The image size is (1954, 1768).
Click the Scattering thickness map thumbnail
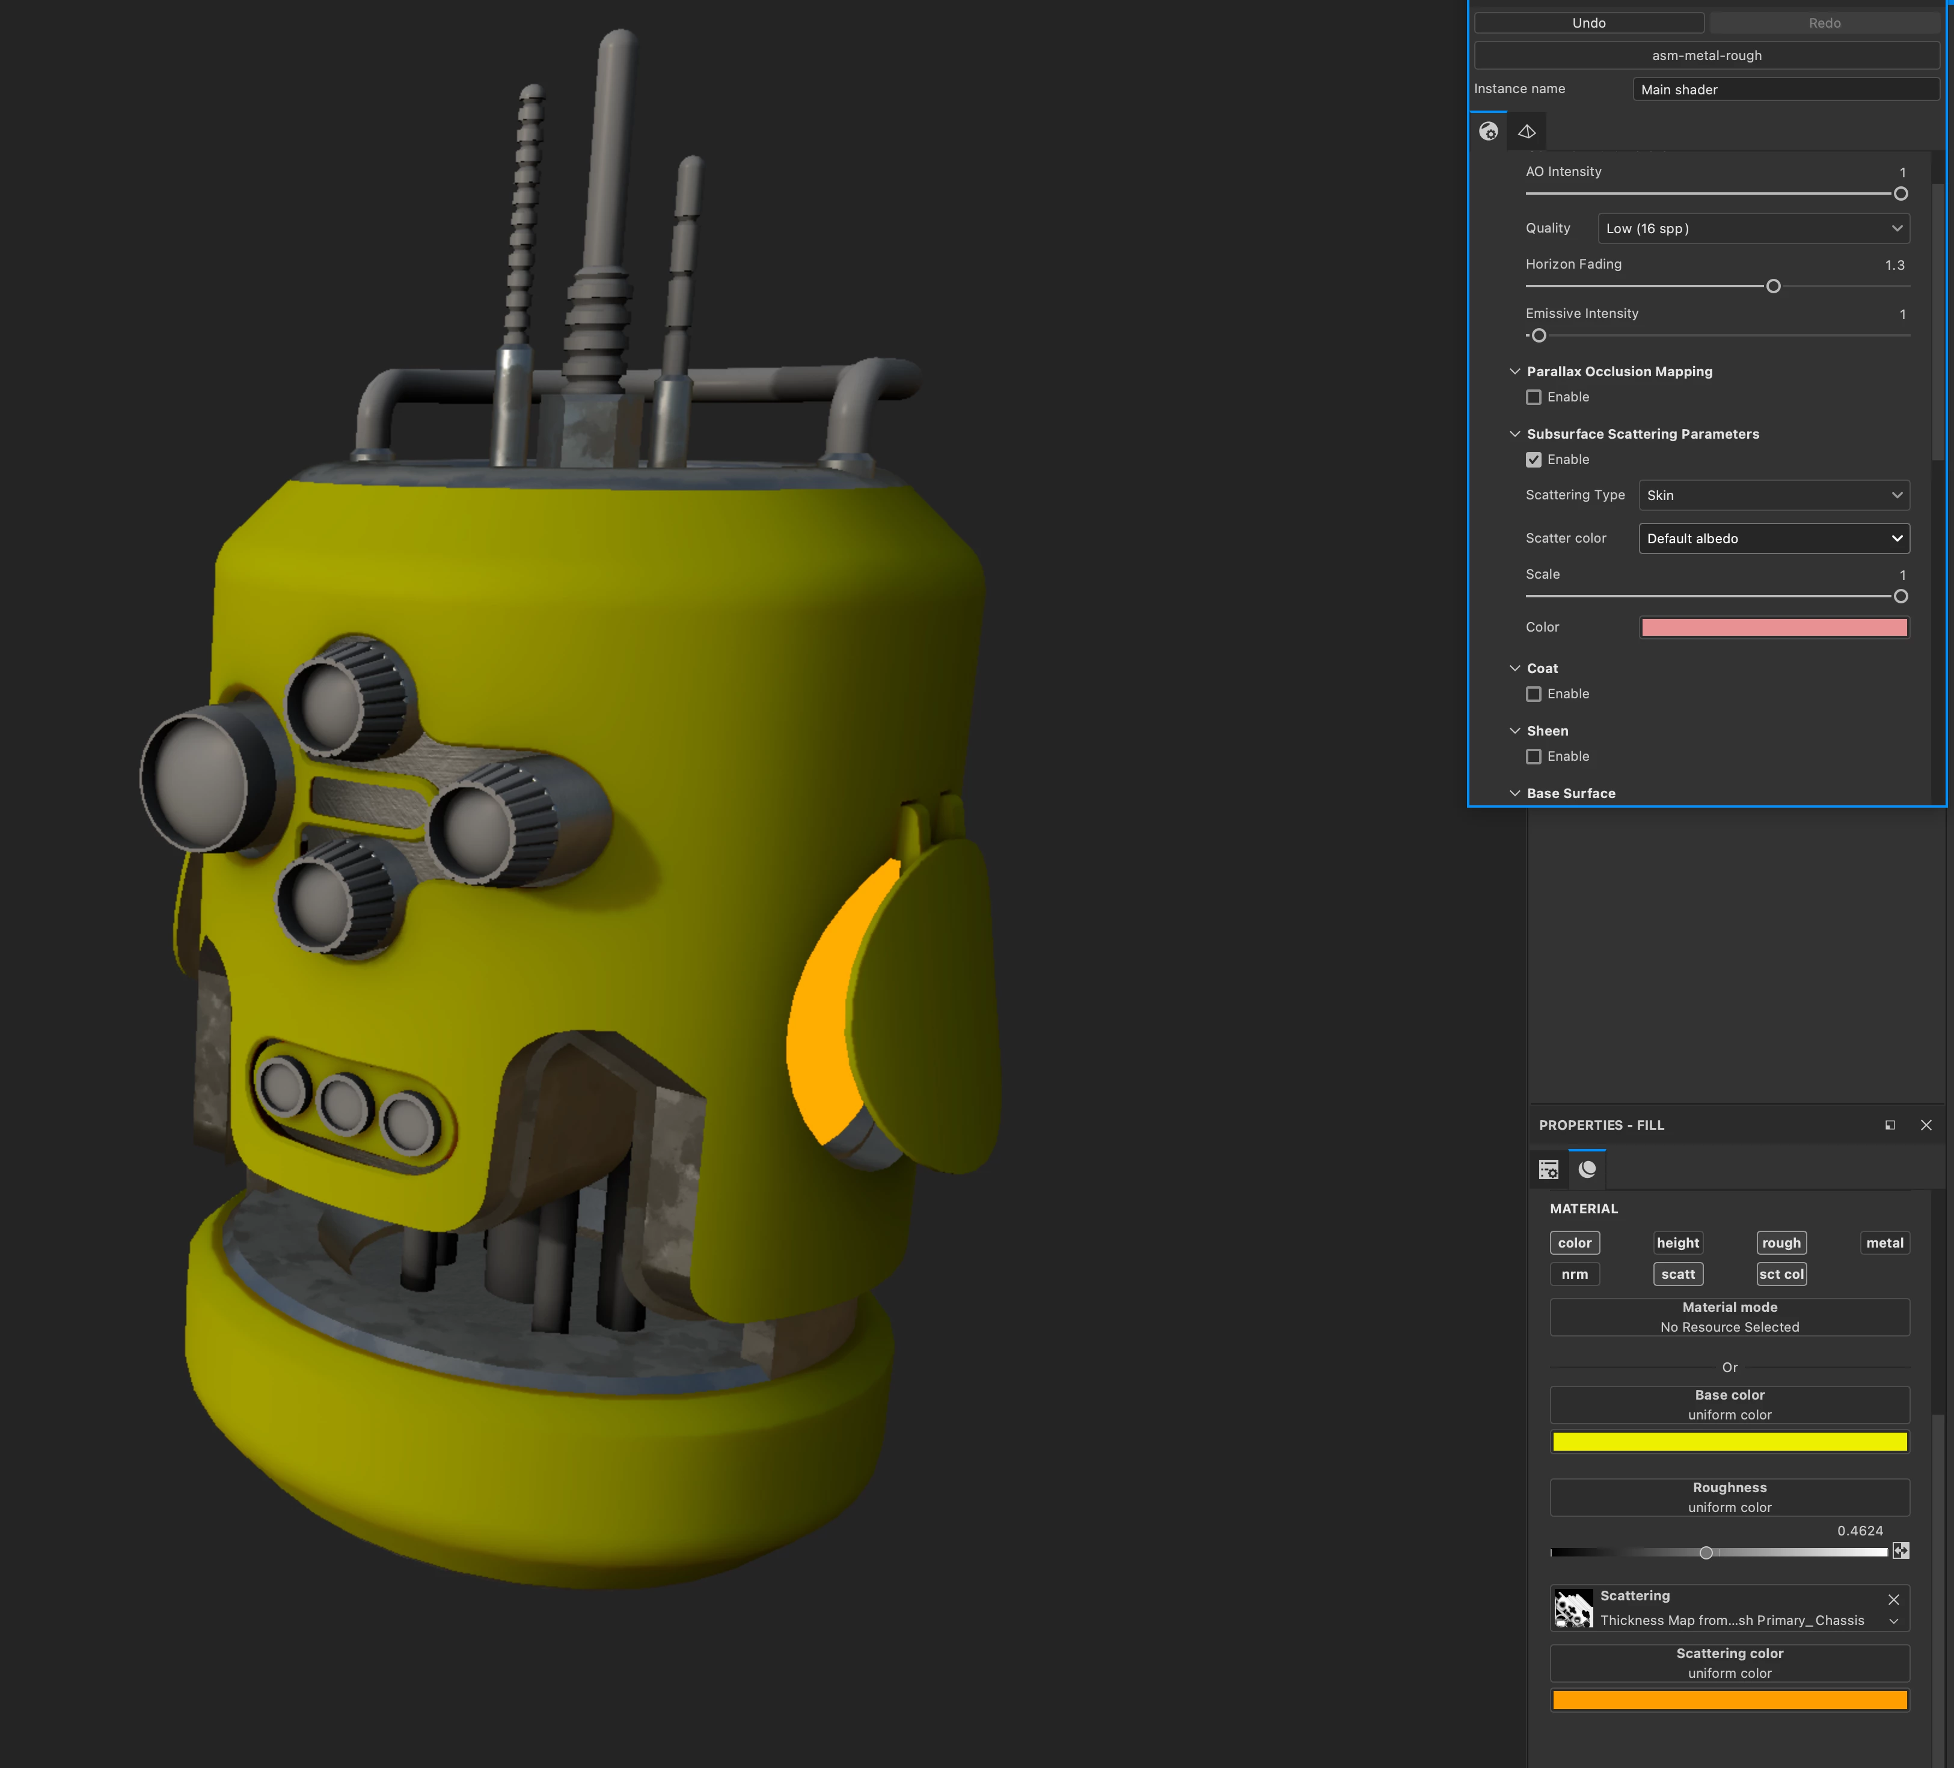1573,1608
